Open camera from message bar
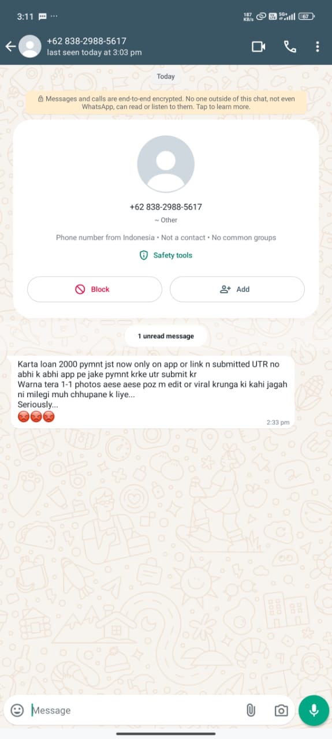 click(281, 710)
